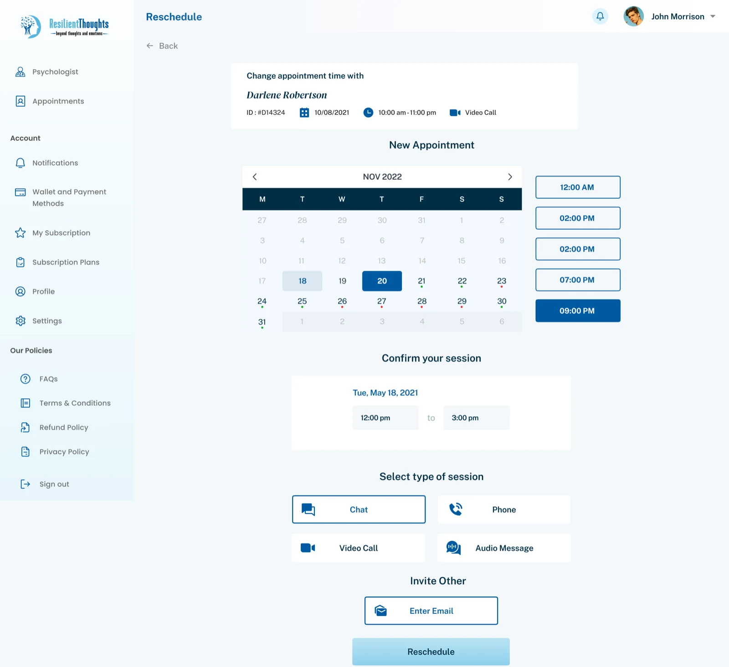Open John Morrison's profile avatar
Viewport: 729px width, 667px height.
click(633, 16)
